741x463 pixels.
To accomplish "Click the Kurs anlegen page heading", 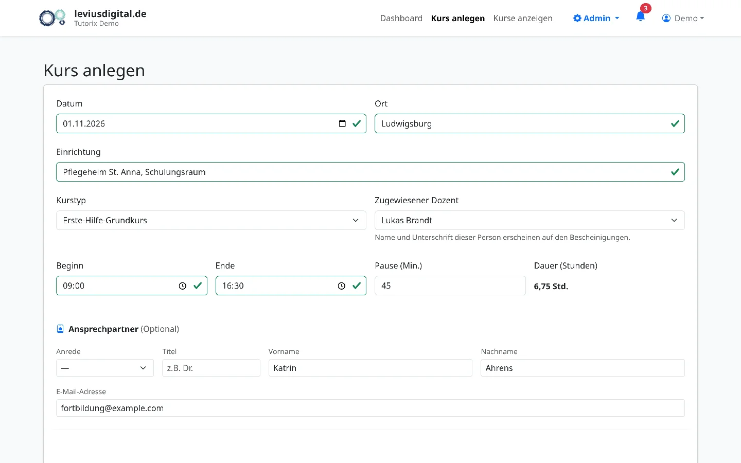I will (x=94, y=70).
